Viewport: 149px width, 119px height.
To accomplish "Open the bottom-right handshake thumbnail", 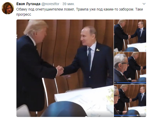I will [130, 101].
